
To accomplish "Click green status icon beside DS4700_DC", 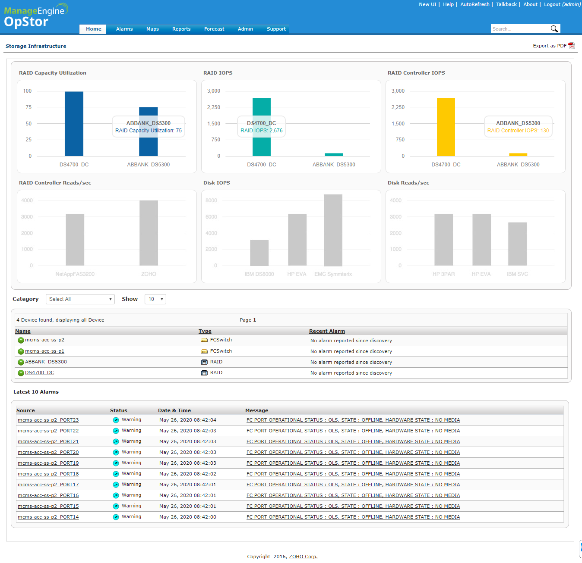I will [x=21, y=373].
